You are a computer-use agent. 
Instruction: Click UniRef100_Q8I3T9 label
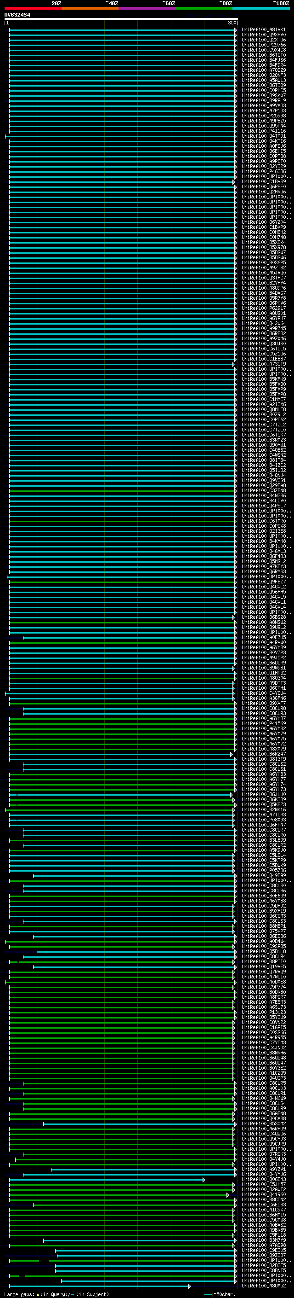(263, 759)
